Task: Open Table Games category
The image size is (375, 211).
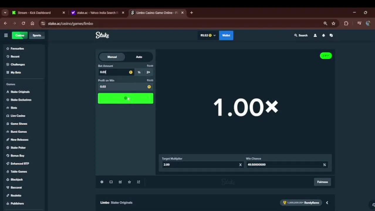Action: click(x=18, y=172)
